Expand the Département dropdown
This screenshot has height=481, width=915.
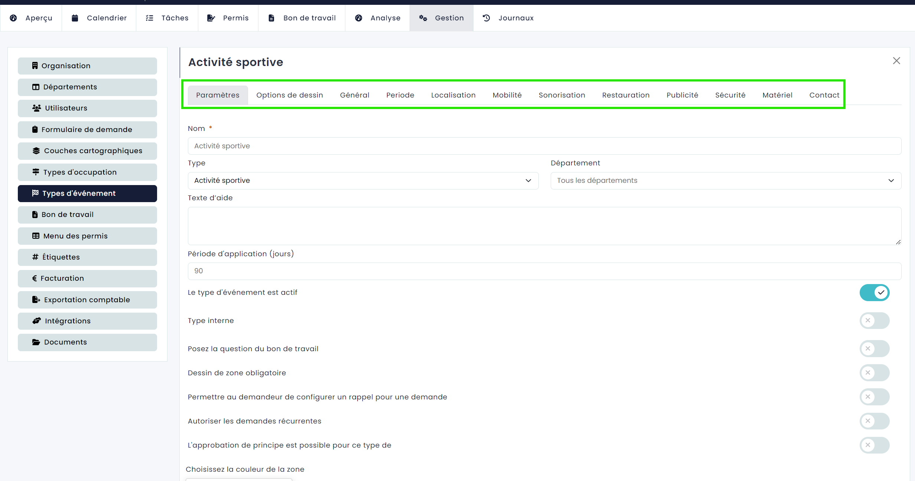726,181
